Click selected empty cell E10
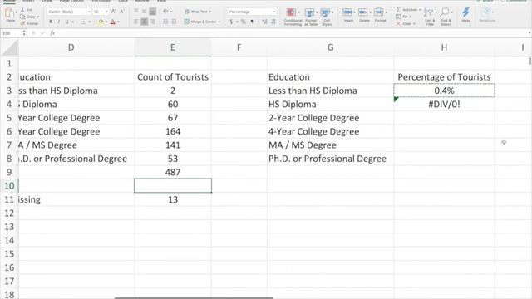 click(x=173, y=186)
